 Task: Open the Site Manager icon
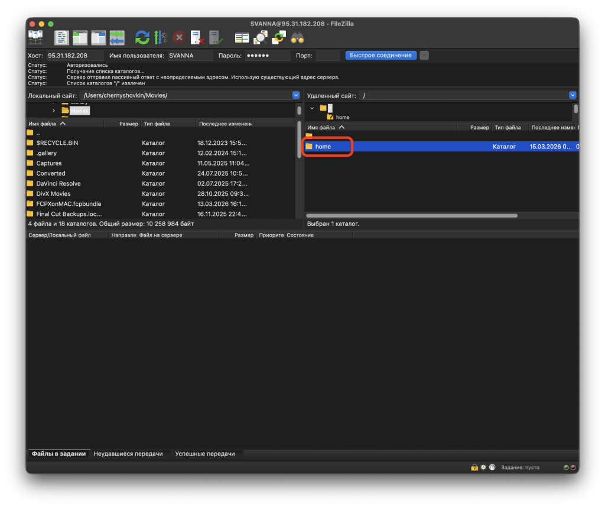pyautogui.click(x=35, y=38)
